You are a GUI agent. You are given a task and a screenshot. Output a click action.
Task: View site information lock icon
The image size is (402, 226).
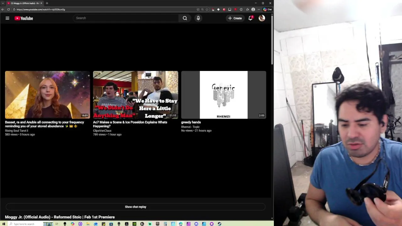[14, 9]
